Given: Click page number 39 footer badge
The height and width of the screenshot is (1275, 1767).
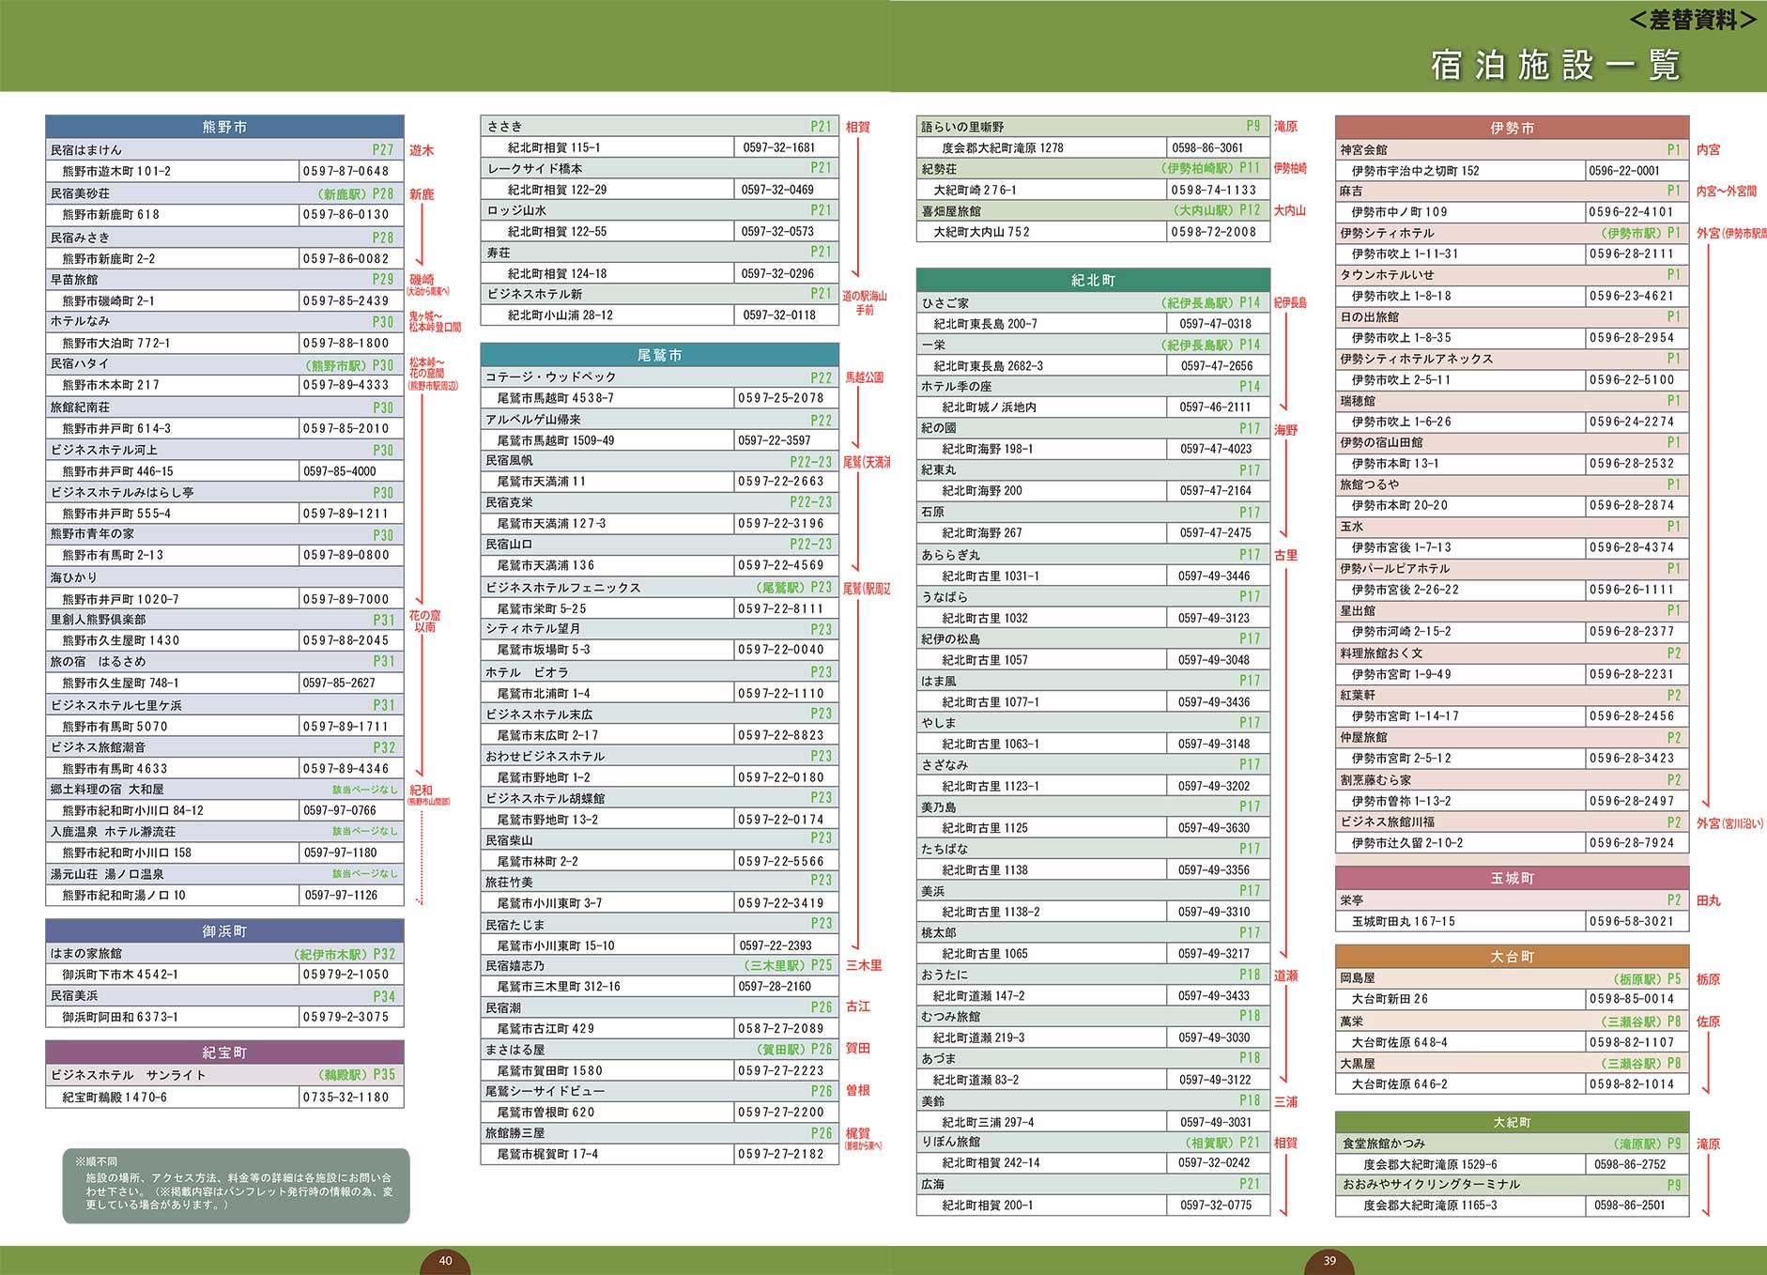Looking at the screenshot, I should coord(1329,1261).
